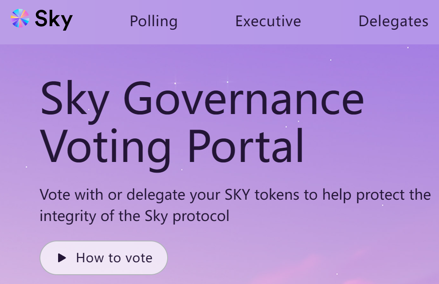Click the 'Vote with or delegate' subtitle line
The image size is (439, 284).
click(x=235, y=195)
